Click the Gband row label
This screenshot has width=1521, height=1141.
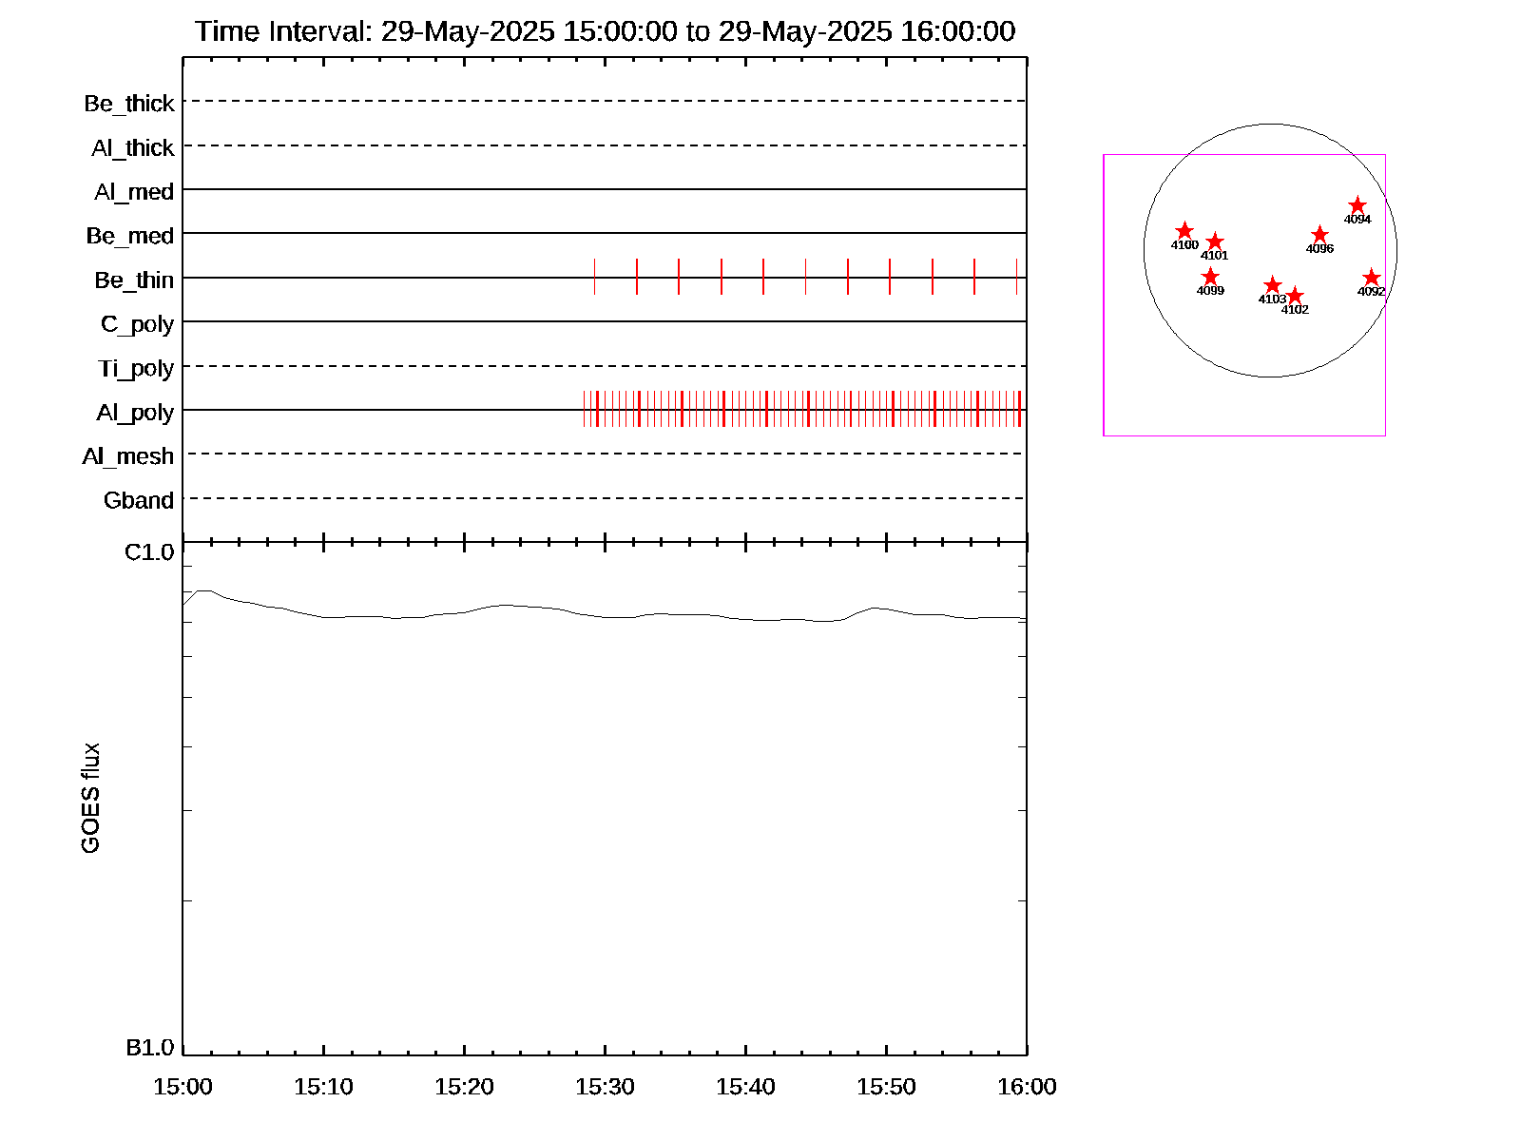[139, 501]
